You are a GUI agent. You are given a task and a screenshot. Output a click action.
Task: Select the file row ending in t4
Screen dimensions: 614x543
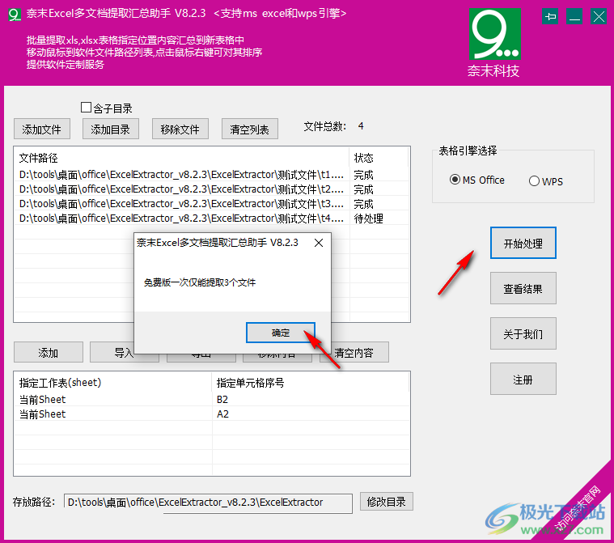(211, 218)
